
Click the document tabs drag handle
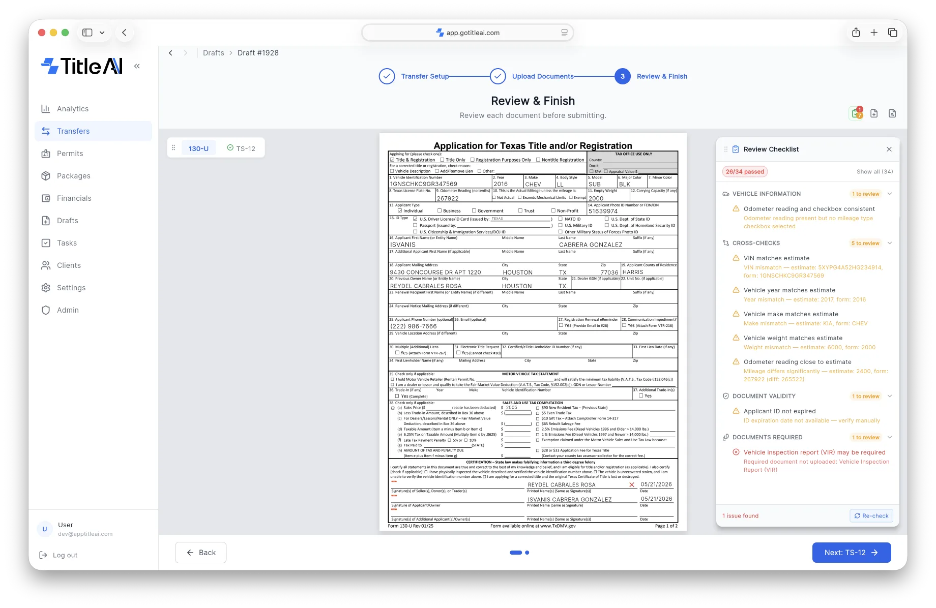tap(173, 148)
